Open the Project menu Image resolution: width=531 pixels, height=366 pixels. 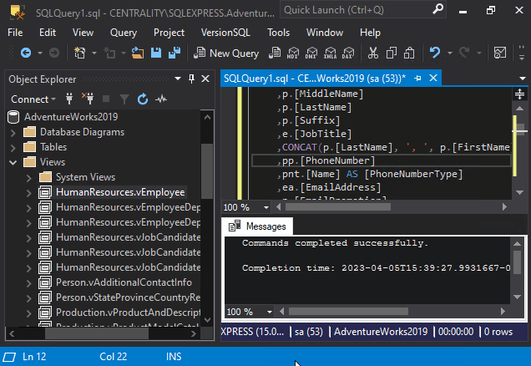pos(169,33)
